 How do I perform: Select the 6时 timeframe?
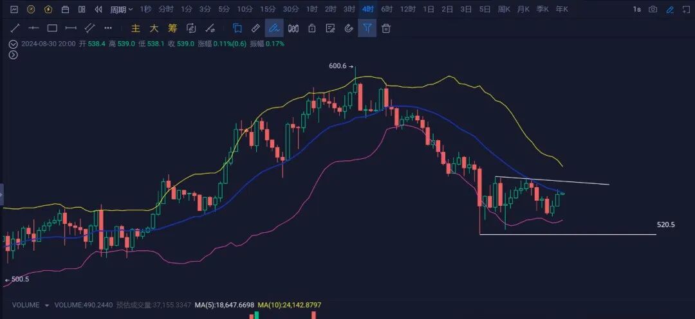tap(387, 9)
